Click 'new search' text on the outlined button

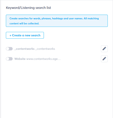(x=33, y=35)
